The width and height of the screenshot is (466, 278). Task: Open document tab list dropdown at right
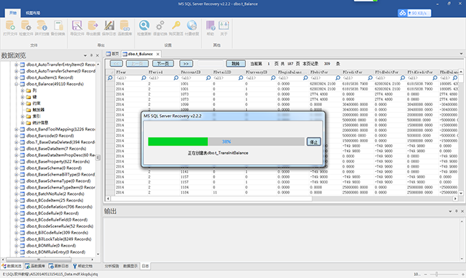coord(461,54)
